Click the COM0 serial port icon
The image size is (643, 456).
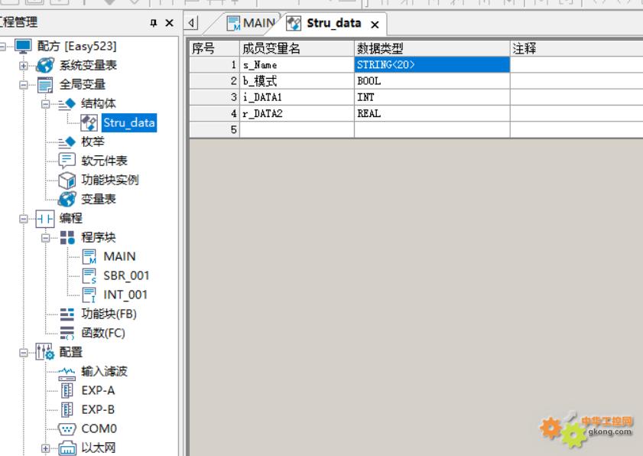pos(67,428)
